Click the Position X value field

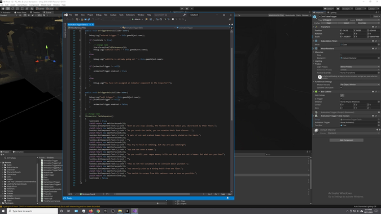point(348,30)
